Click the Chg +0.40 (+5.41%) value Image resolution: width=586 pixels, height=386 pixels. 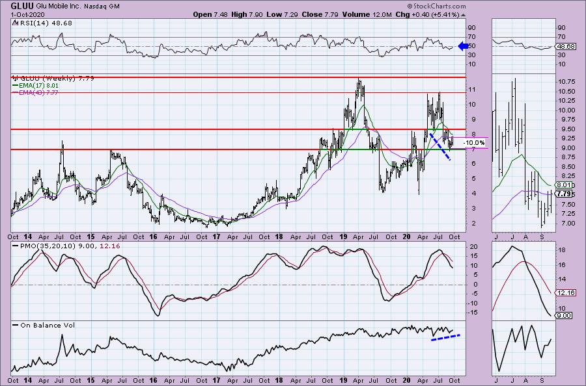tap(427, 14)
